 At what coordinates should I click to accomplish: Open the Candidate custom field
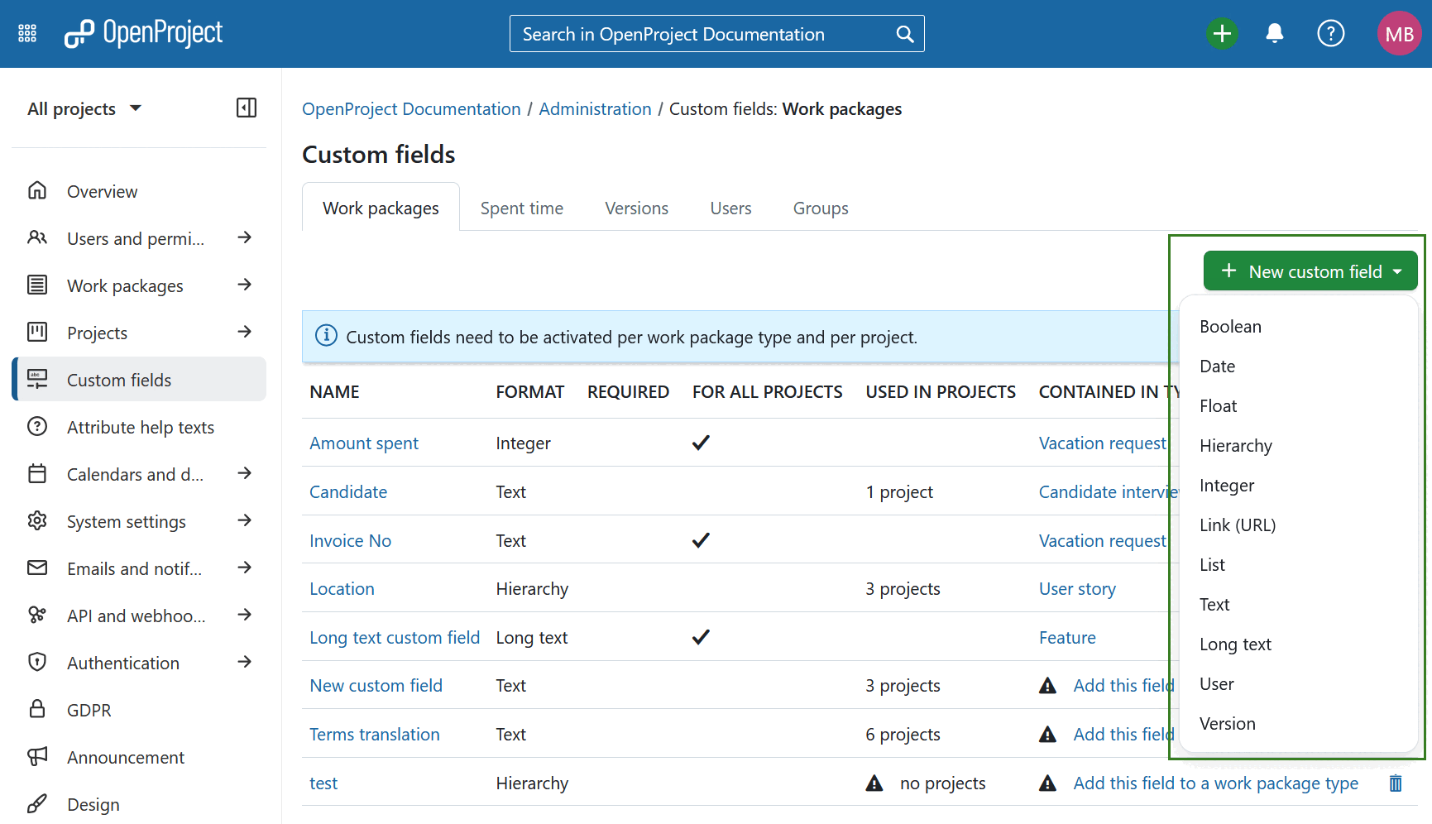(347, 491)
